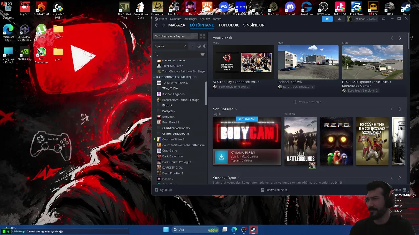419x235 pixels.
Task: Open the Oyunlar menu in menu bar
Action: [x=205, y=19]
